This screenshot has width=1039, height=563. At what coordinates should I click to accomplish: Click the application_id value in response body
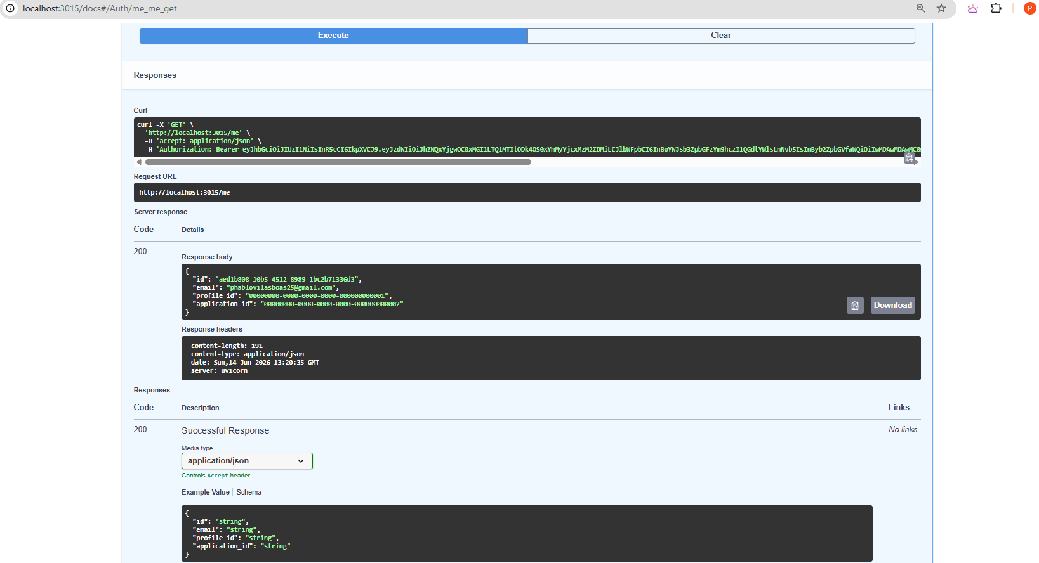click(332, 304)
